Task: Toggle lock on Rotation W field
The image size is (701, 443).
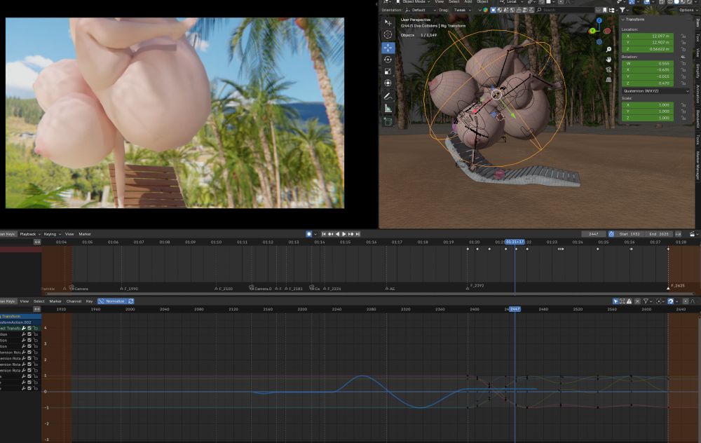Action: click(x=683, y=64)
